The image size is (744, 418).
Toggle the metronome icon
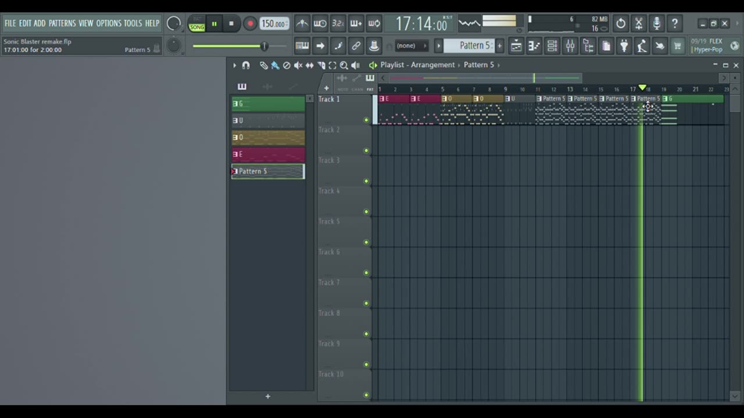tap(302, 24)
